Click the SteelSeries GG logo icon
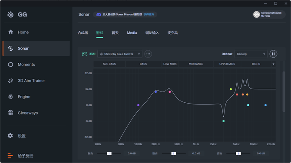 (10, 14)
